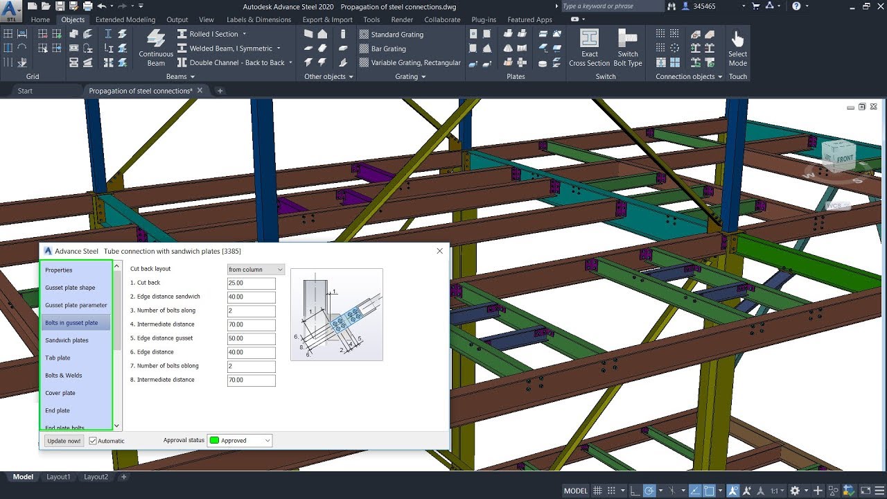Open the Switch Bolt Type tool
The height and width of the screenshot is (499, 887).
point(627,49)
